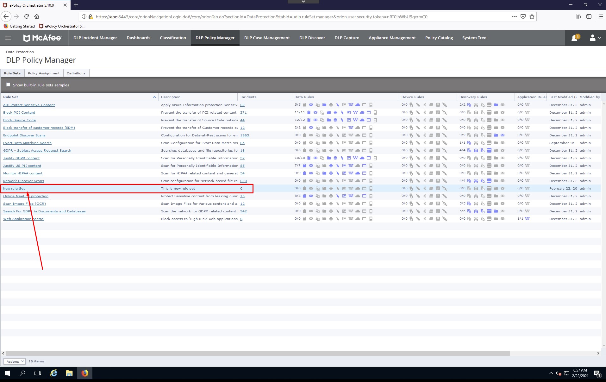View the 942 incidents link
606x382 pixels.
pyautogui.click(x=243, y=211)
